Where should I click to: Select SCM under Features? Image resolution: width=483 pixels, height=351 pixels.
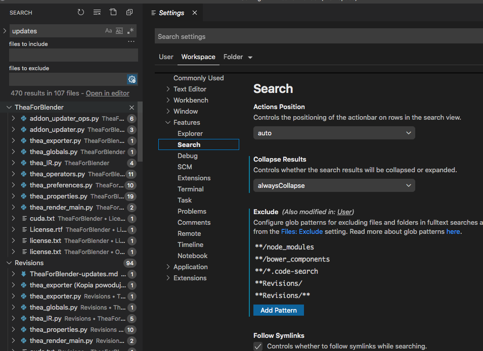pos(185,167)
